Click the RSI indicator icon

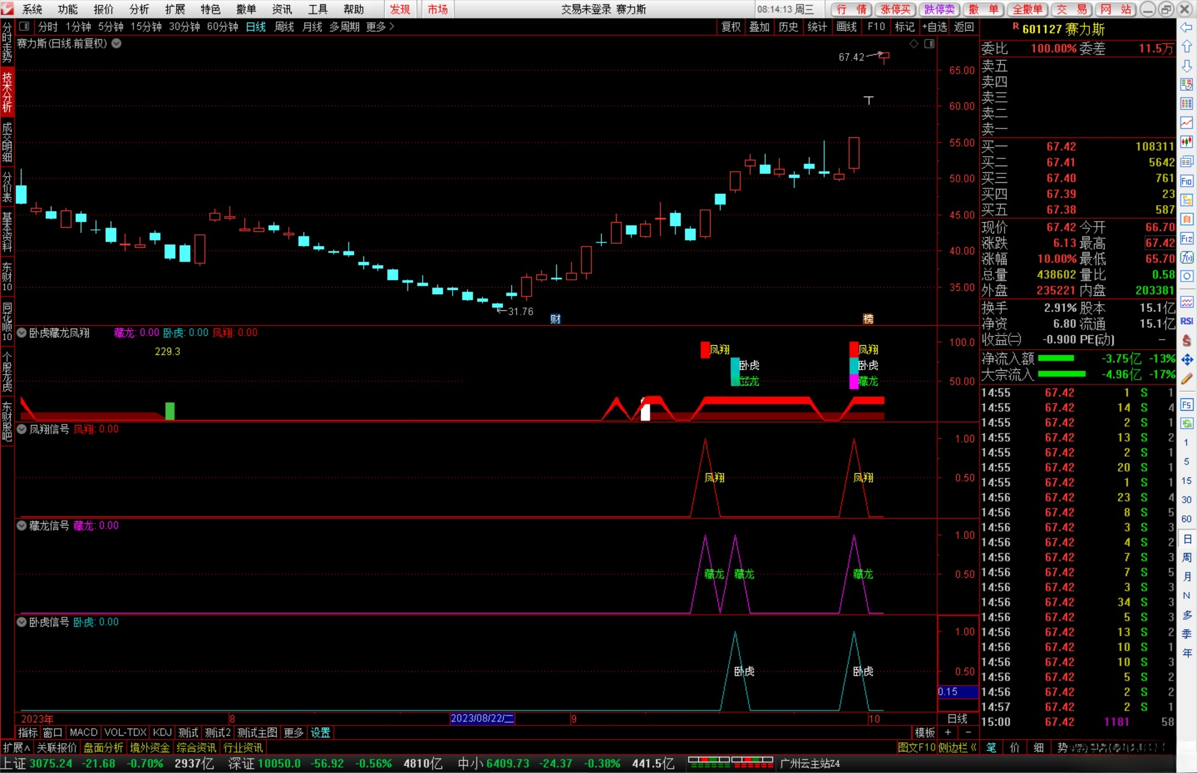tap(1186, 321)
